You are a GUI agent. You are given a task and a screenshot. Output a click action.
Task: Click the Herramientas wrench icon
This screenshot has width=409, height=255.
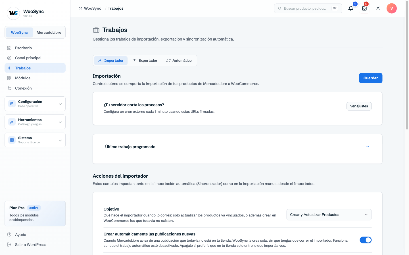(x=12, y=122)
